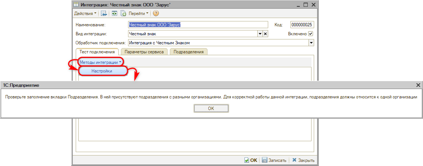Viewport: 423px width, 166px height.
Task: Select the Тест подключения tab
Action: coord(97,52)
